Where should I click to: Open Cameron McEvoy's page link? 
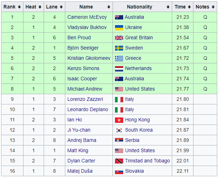[86, 17]
